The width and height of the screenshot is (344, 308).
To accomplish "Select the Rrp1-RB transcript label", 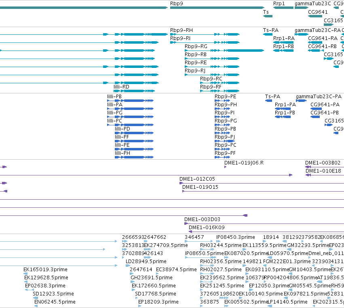I will tap(283, 46).
